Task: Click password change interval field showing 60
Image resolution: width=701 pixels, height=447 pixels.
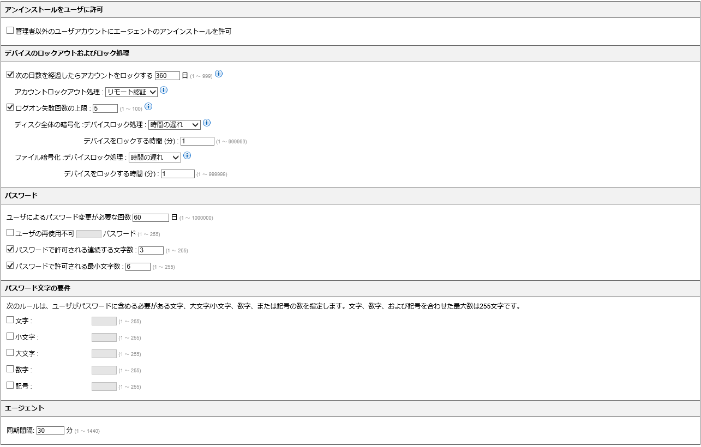Action: click(151, 218)
